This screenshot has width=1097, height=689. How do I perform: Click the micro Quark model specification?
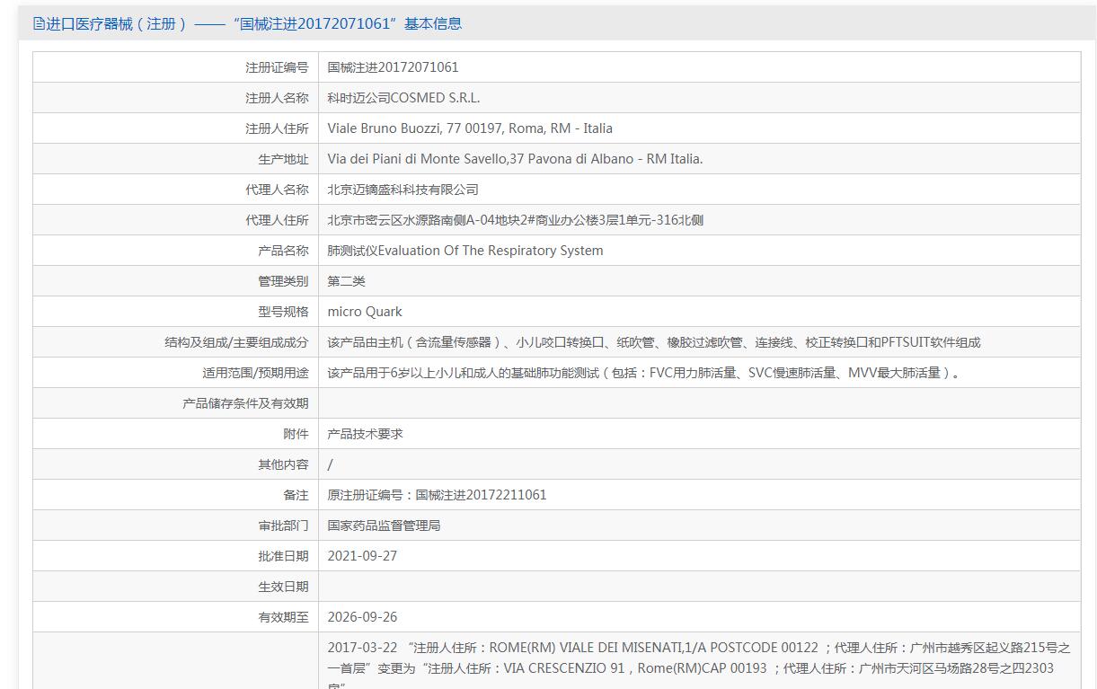click(x=365, y=312)
